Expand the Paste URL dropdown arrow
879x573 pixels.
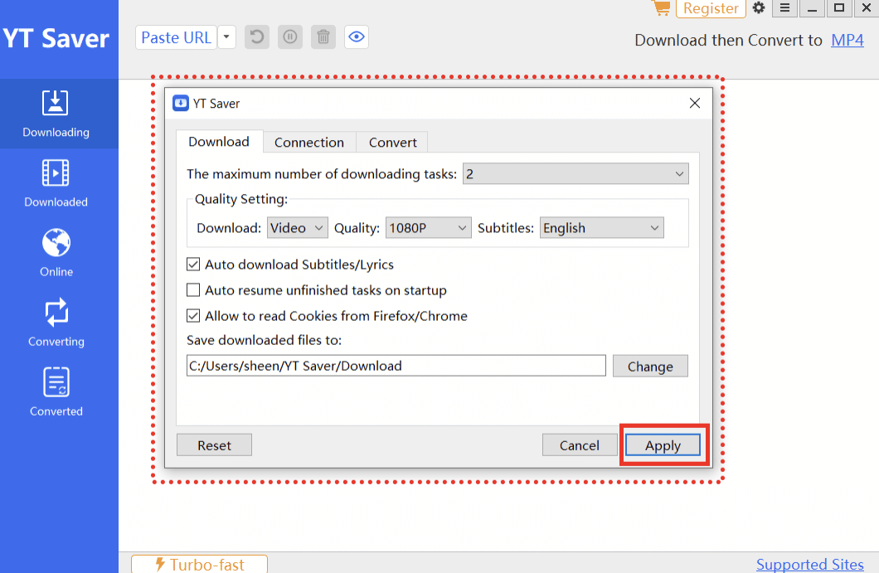point(226,37)
